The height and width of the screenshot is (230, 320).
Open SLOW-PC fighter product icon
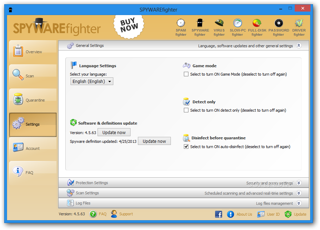[238, 27]
